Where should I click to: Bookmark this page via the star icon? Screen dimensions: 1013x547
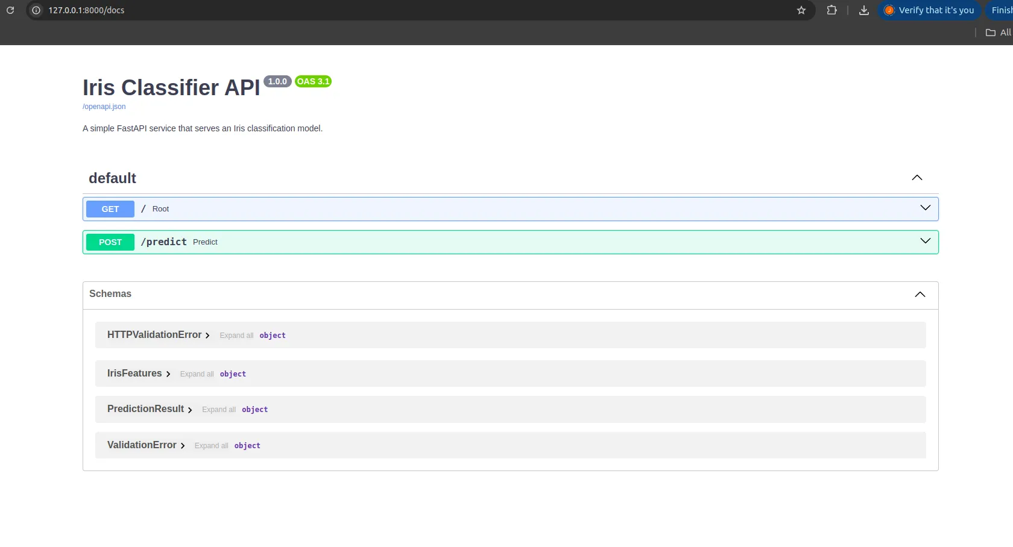tap(801, 10)
